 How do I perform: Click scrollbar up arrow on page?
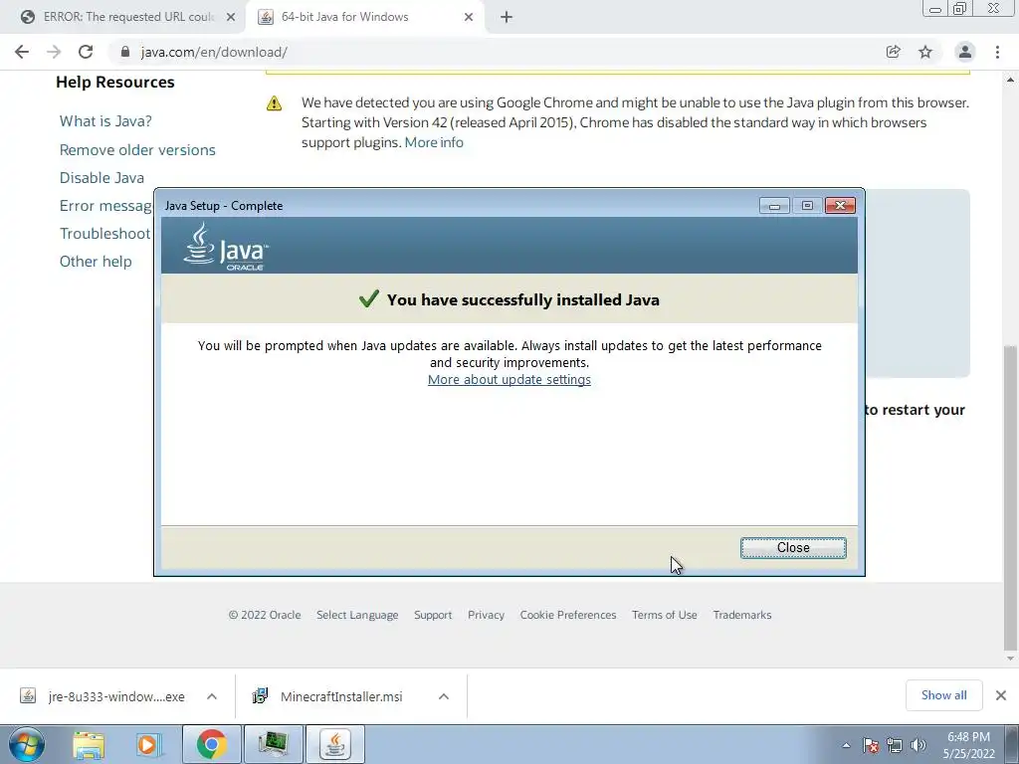coord(1010,80)
